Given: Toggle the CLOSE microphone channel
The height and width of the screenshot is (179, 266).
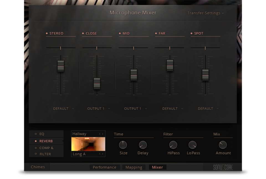Looking at the screenshot, I should coord(83,33).
